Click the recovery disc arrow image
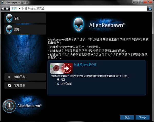Viewport: 154px width, 122px height. pyautogui.click(x=62, y=68)
